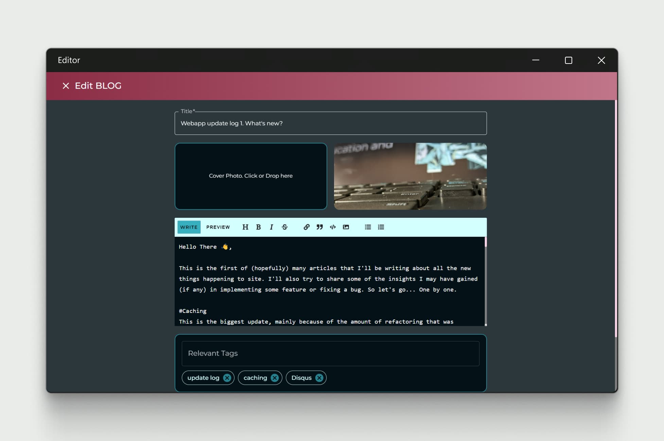Click the page vertical scrollbar
The width and height of the screenshot is (664, 441).
point(616,219)
